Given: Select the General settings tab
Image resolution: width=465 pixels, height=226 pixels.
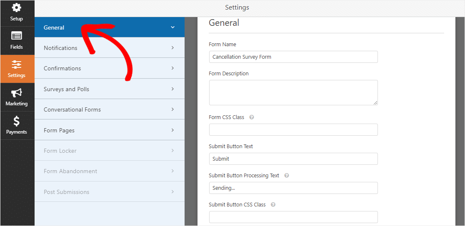Looking at the screenshot, I should pos(110,27).
